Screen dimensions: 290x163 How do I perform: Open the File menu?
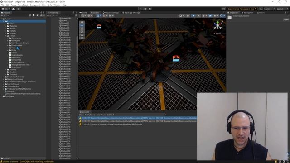2,5
